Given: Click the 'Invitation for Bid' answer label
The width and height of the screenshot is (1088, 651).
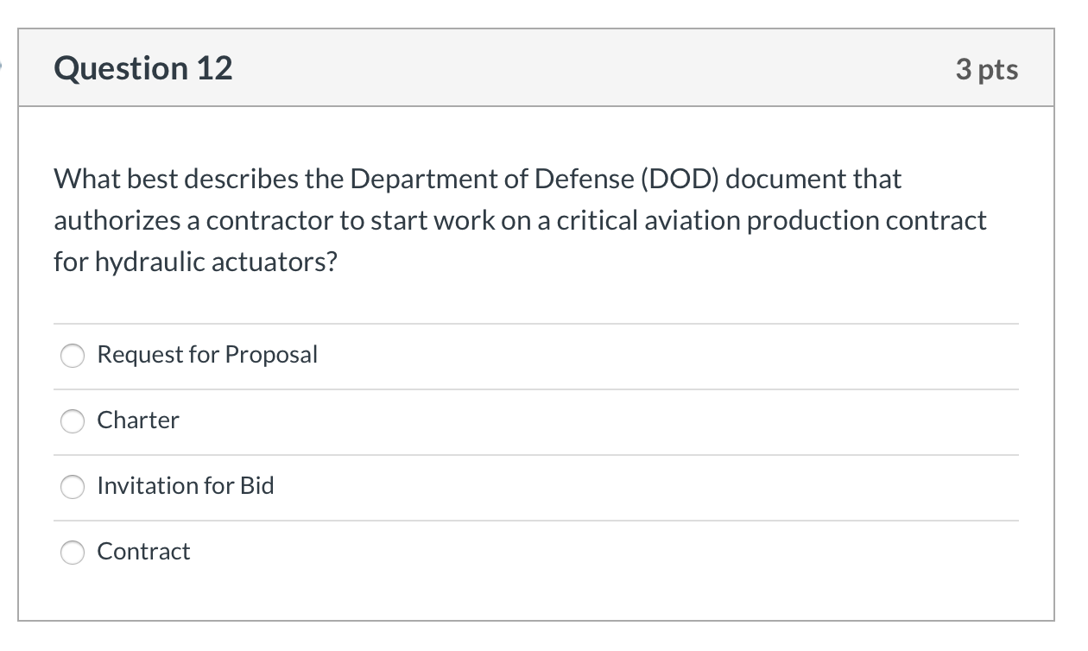Looking at the screenshot, I should [x=186, y=486].
